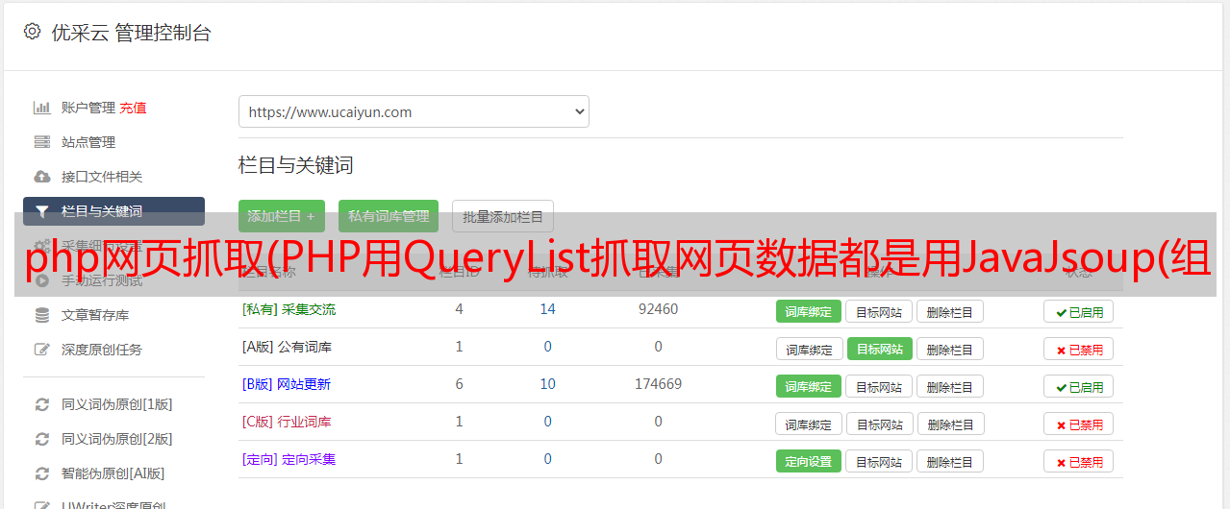The image size is (1230, 509).
Task: Click the red 充值 link
Action: 134,108
